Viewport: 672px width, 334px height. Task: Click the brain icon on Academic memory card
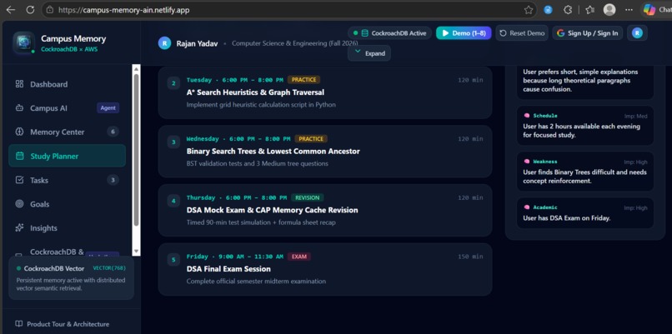(x=527, y=207)
